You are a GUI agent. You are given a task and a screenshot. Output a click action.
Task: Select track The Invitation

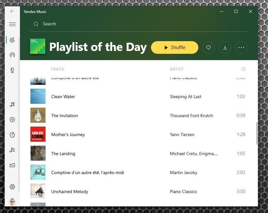tap(65, 116)
